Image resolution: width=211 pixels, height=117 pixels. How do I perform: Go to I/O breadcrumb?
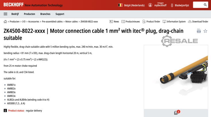[x=24, y=22]
